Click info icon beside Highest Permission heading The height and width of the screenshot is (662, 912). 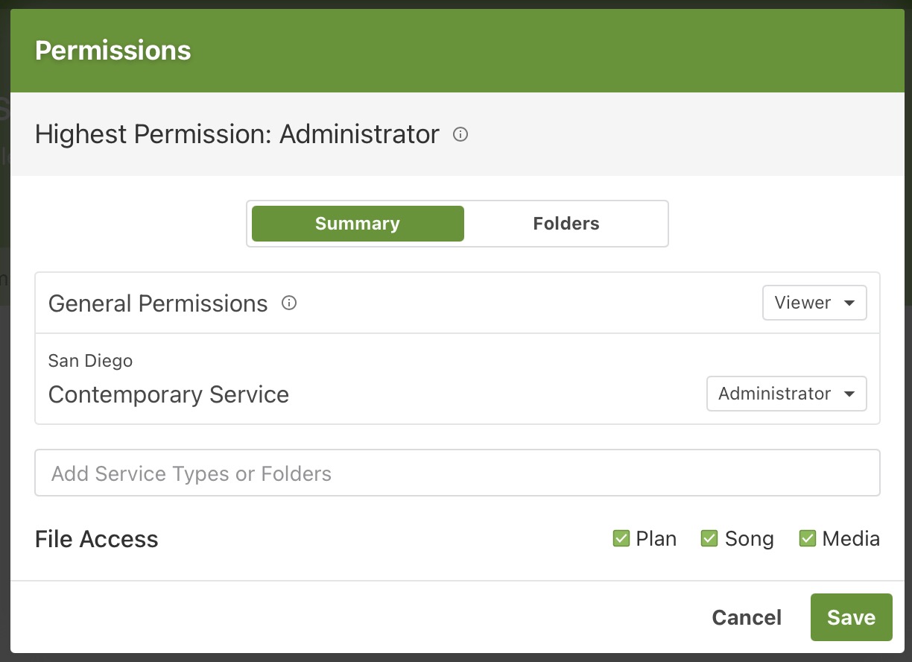460,135
